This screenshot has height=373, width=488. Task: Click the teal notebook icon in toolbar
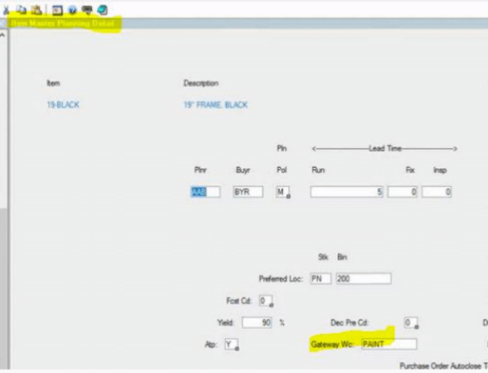(x=102, y=10)
